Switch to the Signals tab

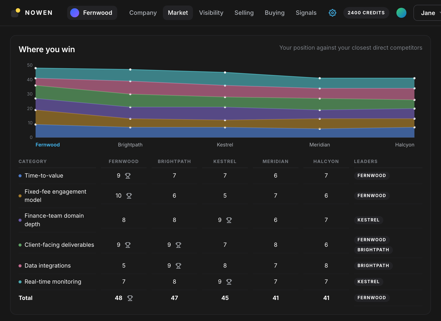click(x=306, y=13)
